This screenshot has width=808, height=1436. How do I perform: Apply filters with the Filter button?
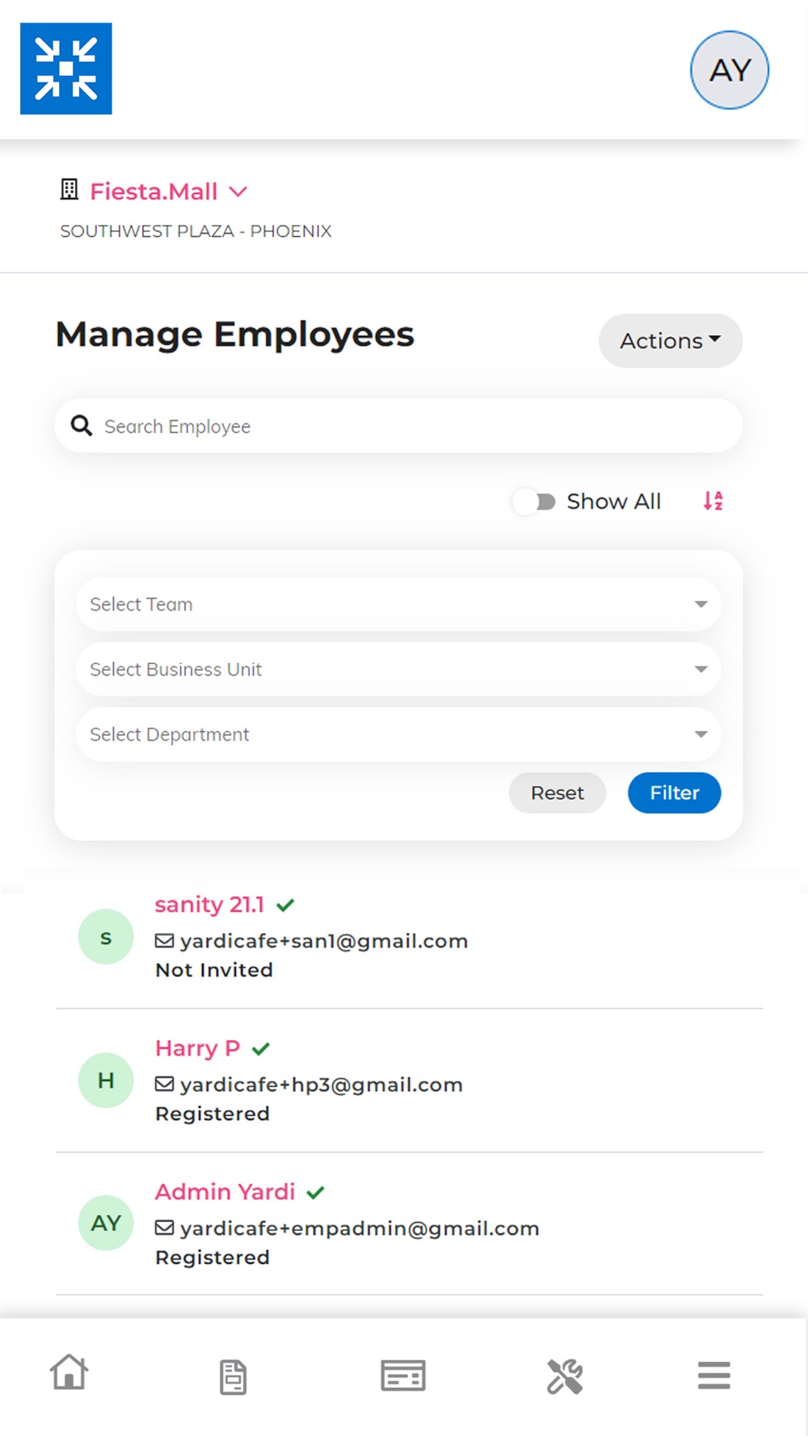click(675, 793)
